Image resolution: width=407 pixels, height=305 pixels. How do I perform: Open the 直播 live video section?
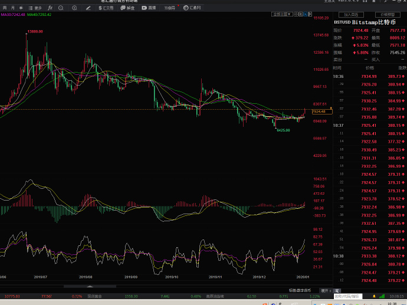coord(149,8)
